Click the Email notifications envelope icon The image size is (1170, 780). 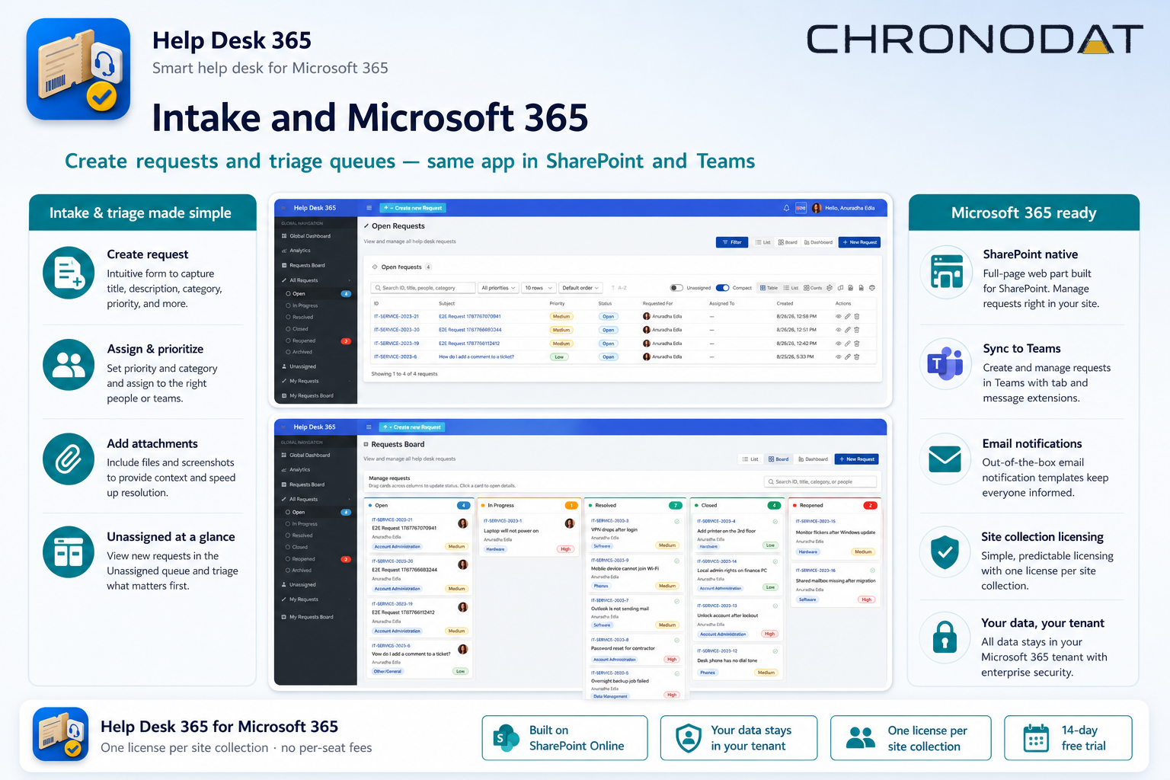coord(945,459)
